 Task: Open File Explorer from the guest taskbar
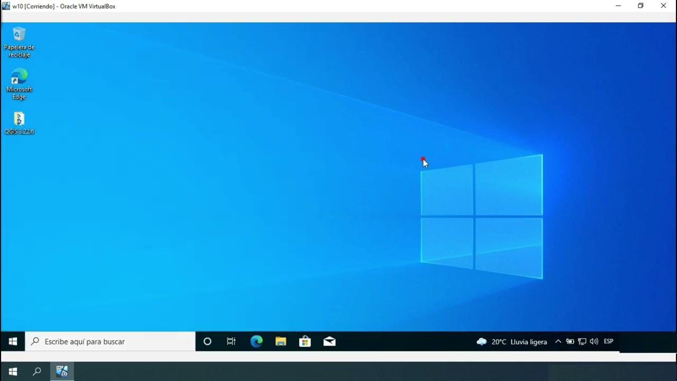(x=281, y=341)
